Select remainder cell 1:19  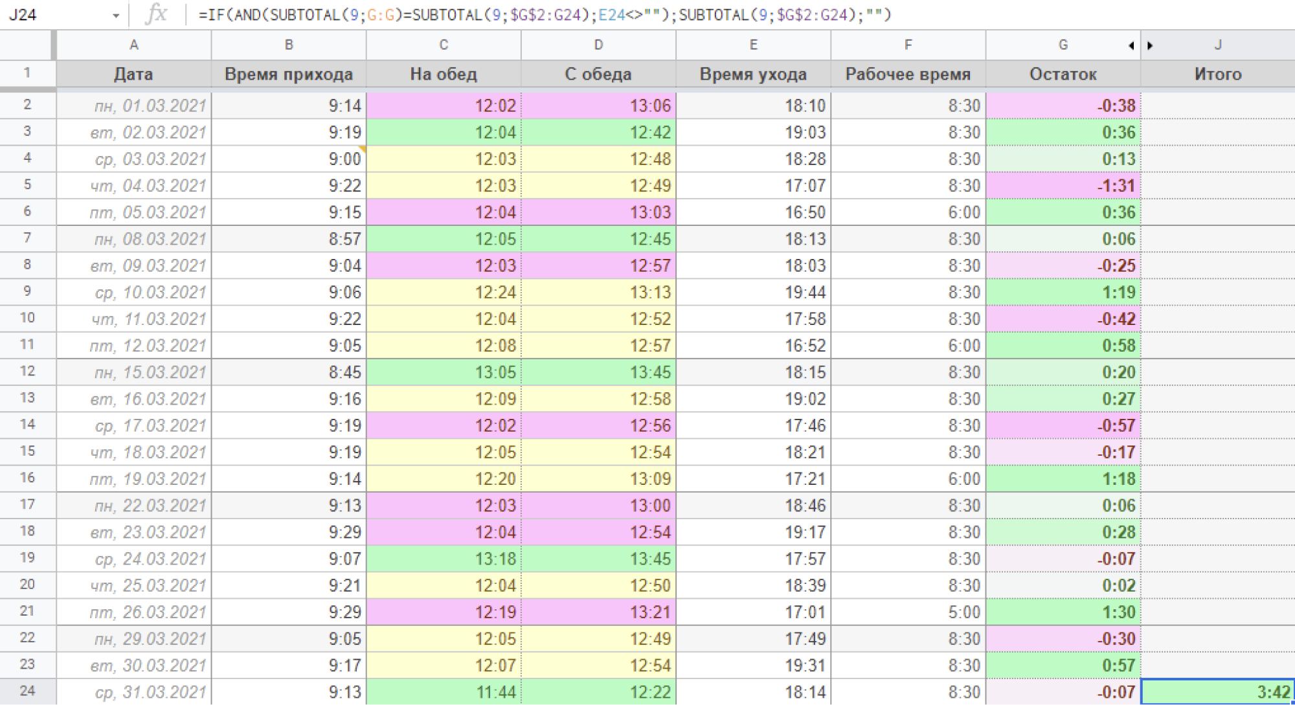(x=1063, y=292)
